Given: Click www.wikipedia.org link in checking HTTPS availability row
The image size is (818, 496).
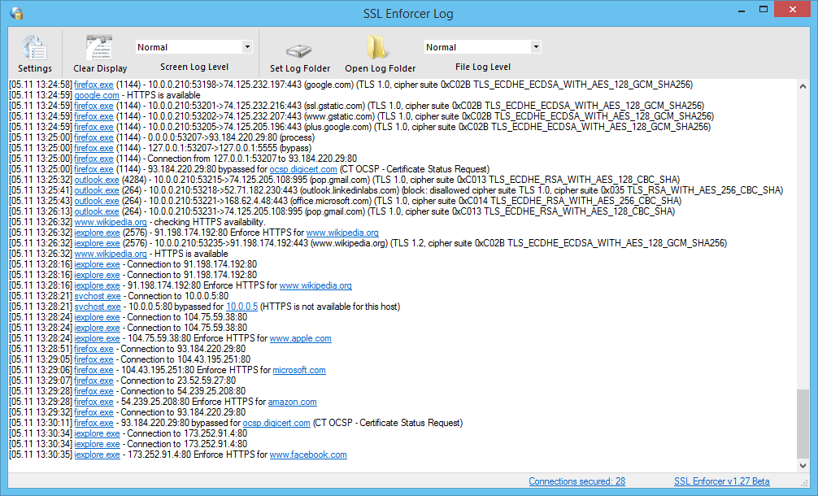Looking at the screenshot, I should pos(111,222).
